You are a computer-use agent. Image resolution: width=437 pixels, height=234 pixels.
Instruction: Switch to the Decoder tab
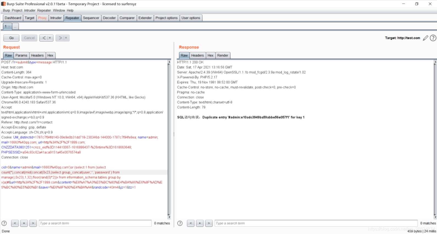tap(109, 18)
